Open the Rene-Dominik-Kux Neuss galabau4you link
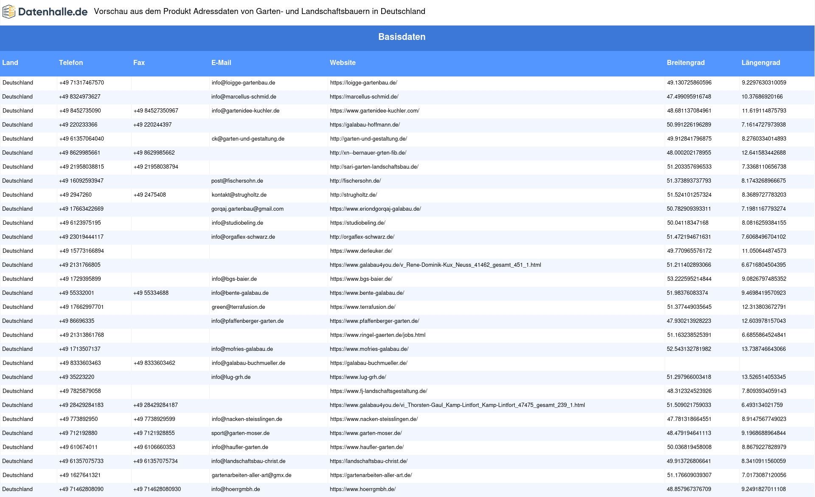The width and height of the screenshot is (815, 497). pyautogui.click(x=436, y=265)
